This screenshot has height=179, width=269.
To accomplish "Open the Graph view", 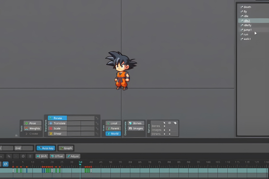I will [66, 148].
